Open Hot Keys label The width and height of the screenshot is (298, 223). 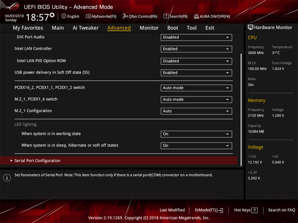[x=242, y=210]
